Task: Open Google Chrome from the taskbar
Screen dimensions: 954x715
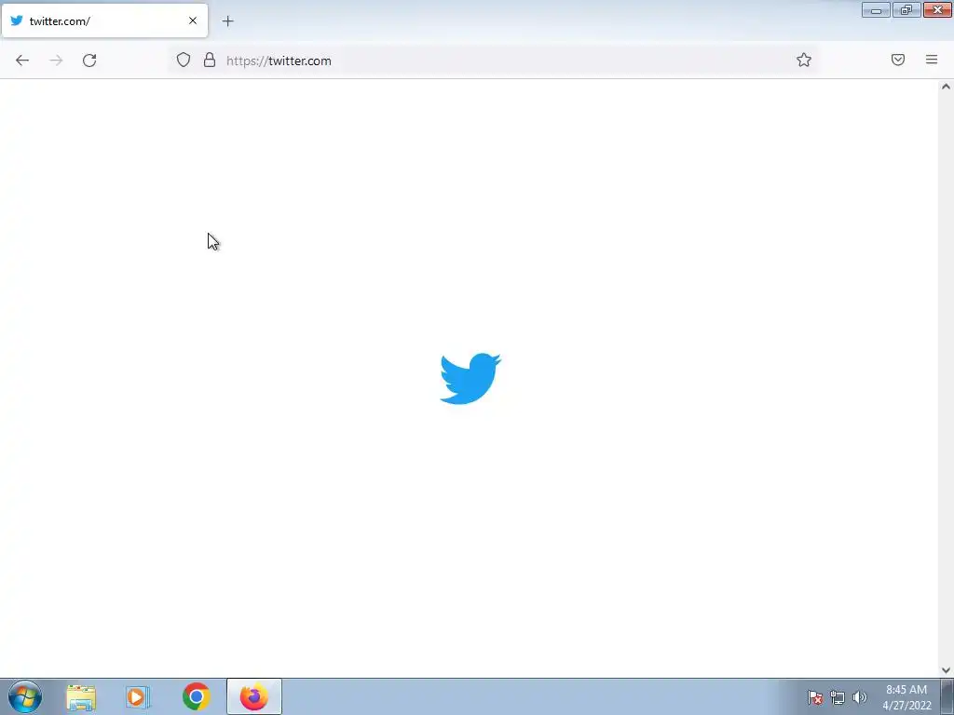Action: pyautogui.click(x=196, y=697)
